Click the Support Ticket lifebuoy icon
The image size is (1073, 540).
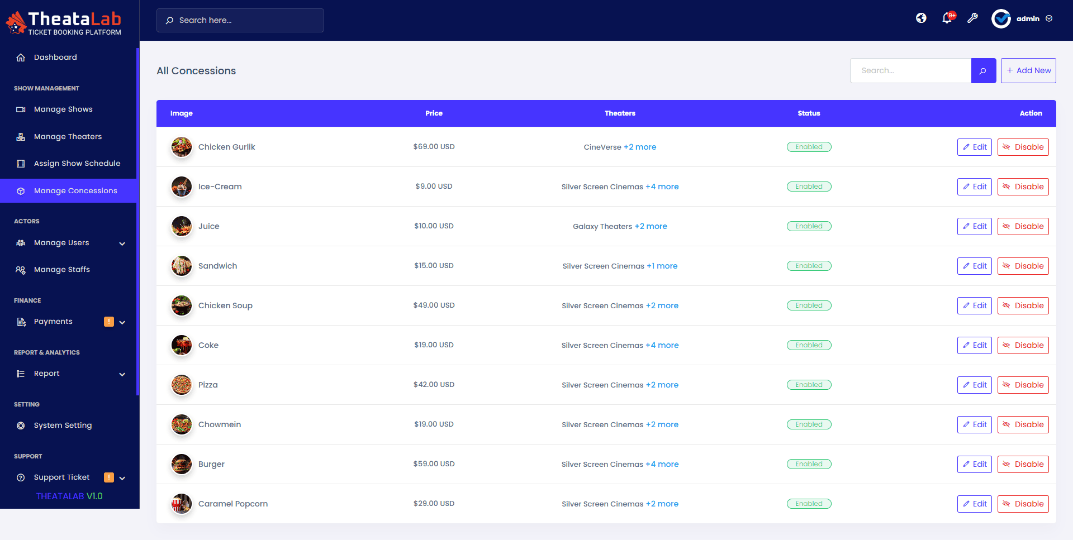[x=21, y=477]
